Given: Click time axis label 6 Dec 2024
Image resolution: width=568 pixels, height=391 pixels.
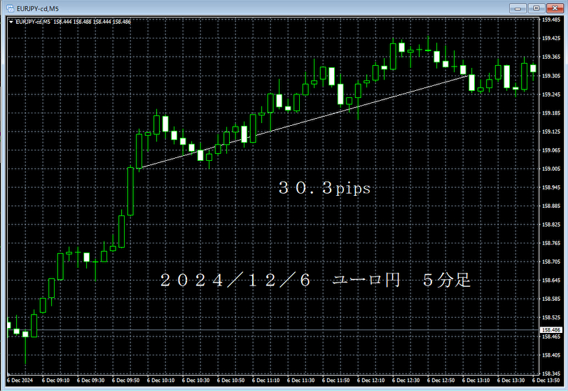Looking at the screenshot, I should [x=20, y=380].
